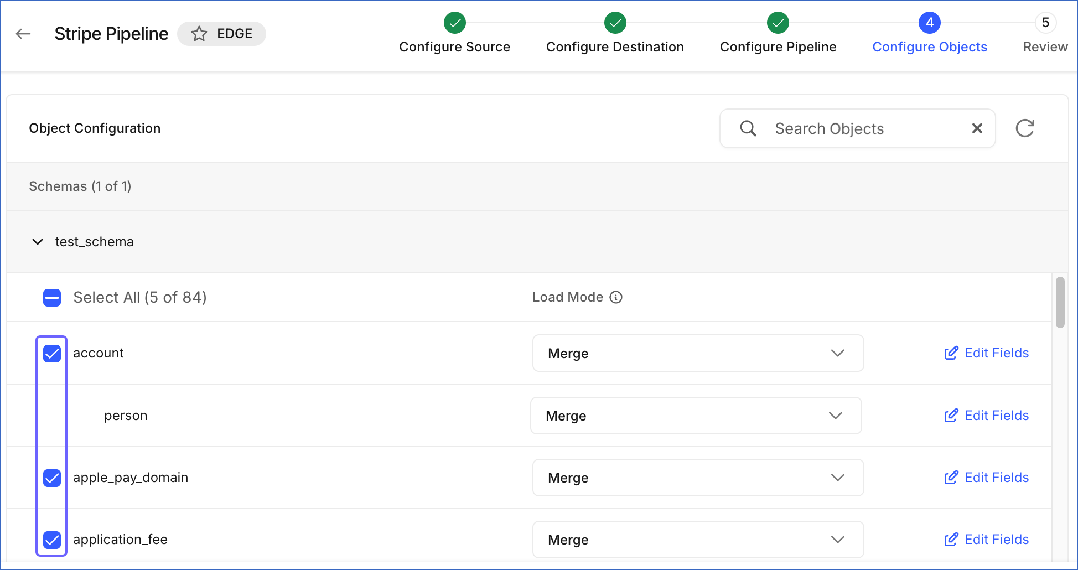Go to Configure Source step
Viewport: 1078px width, 570px height.
point(455,47)
